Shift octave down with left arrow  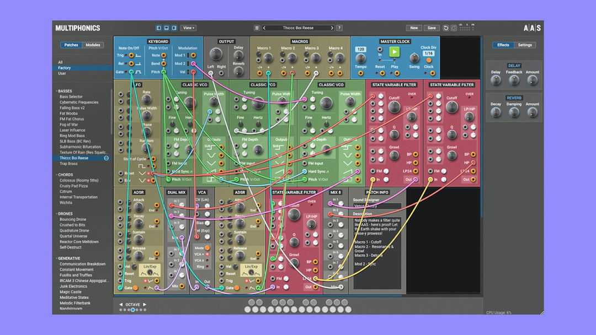click(x=121, y=305)
